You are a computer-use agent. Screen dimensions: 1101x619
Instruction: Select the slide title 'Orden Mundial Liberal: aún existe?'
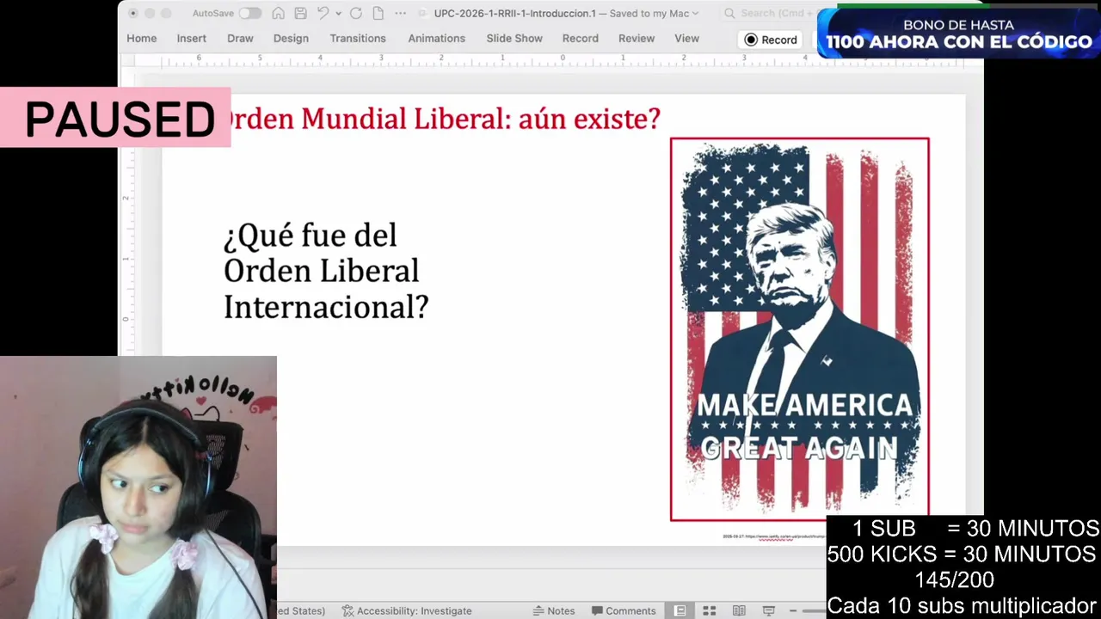point(440,119)
